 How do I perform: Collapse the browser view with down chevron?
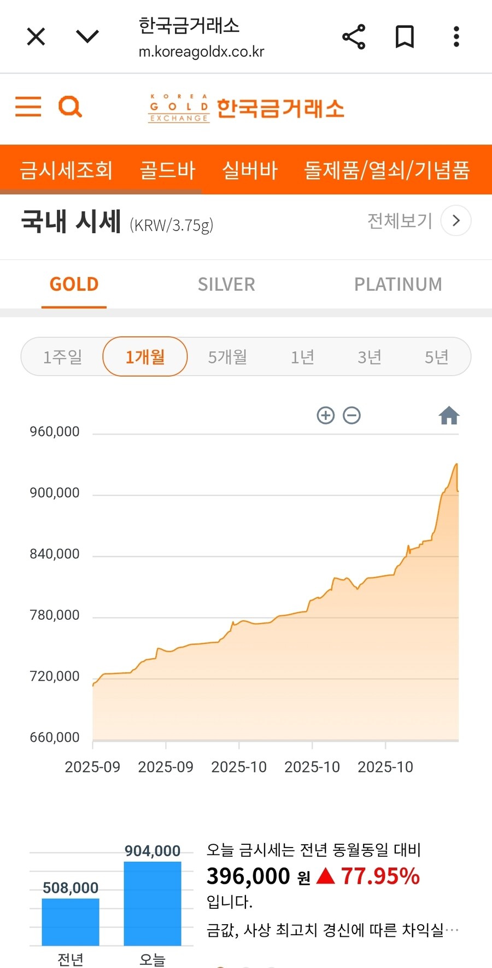click(x=87, y=37)
